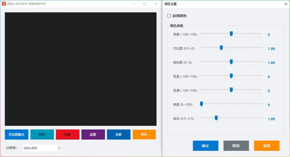Click the 对比度 contrast slider handle
Image resolution: width=290 pixels, height=157 pixels.
click(x=221, y=48)
